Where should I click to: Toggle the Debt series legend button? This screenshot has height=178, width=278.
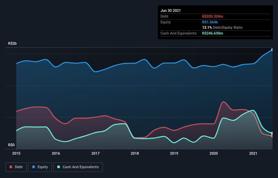point(16,167)
